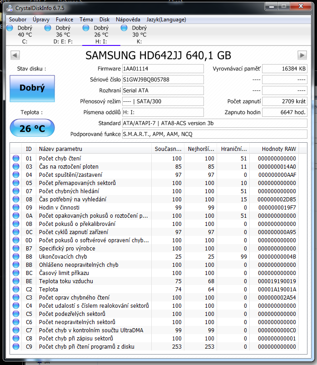Click the status orb for disk C:
Image resolution: width=317 pixels, height=365 pixels.
point(10,28)
